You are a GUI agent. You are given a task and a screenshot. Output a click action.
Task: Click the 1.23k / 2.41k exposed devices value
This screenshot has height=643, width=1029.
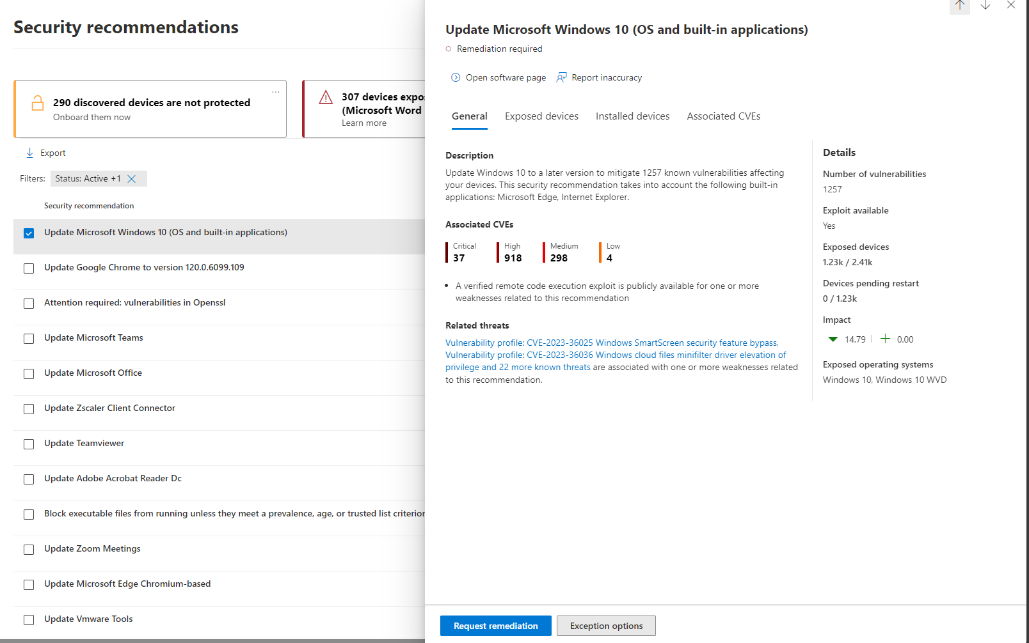coord(847,262)
